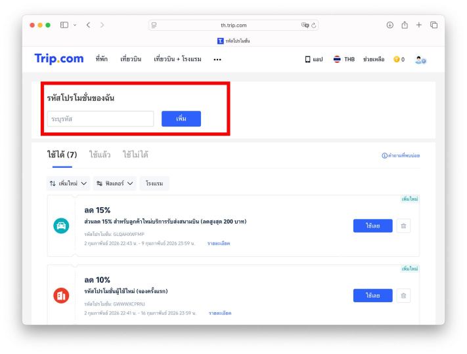Expand the เพิ่มใหม่ sort dropdown
Image resolution: width=467 pixels, height=354 pixels.
pos(68,184)
